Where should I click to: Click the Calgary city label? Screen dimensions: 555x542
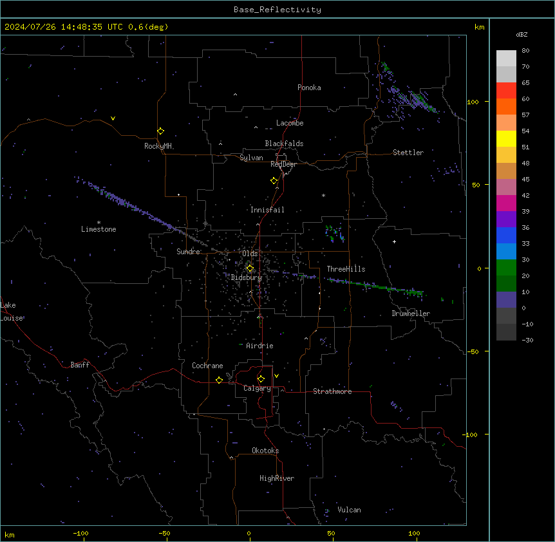[x=257, y=388]
